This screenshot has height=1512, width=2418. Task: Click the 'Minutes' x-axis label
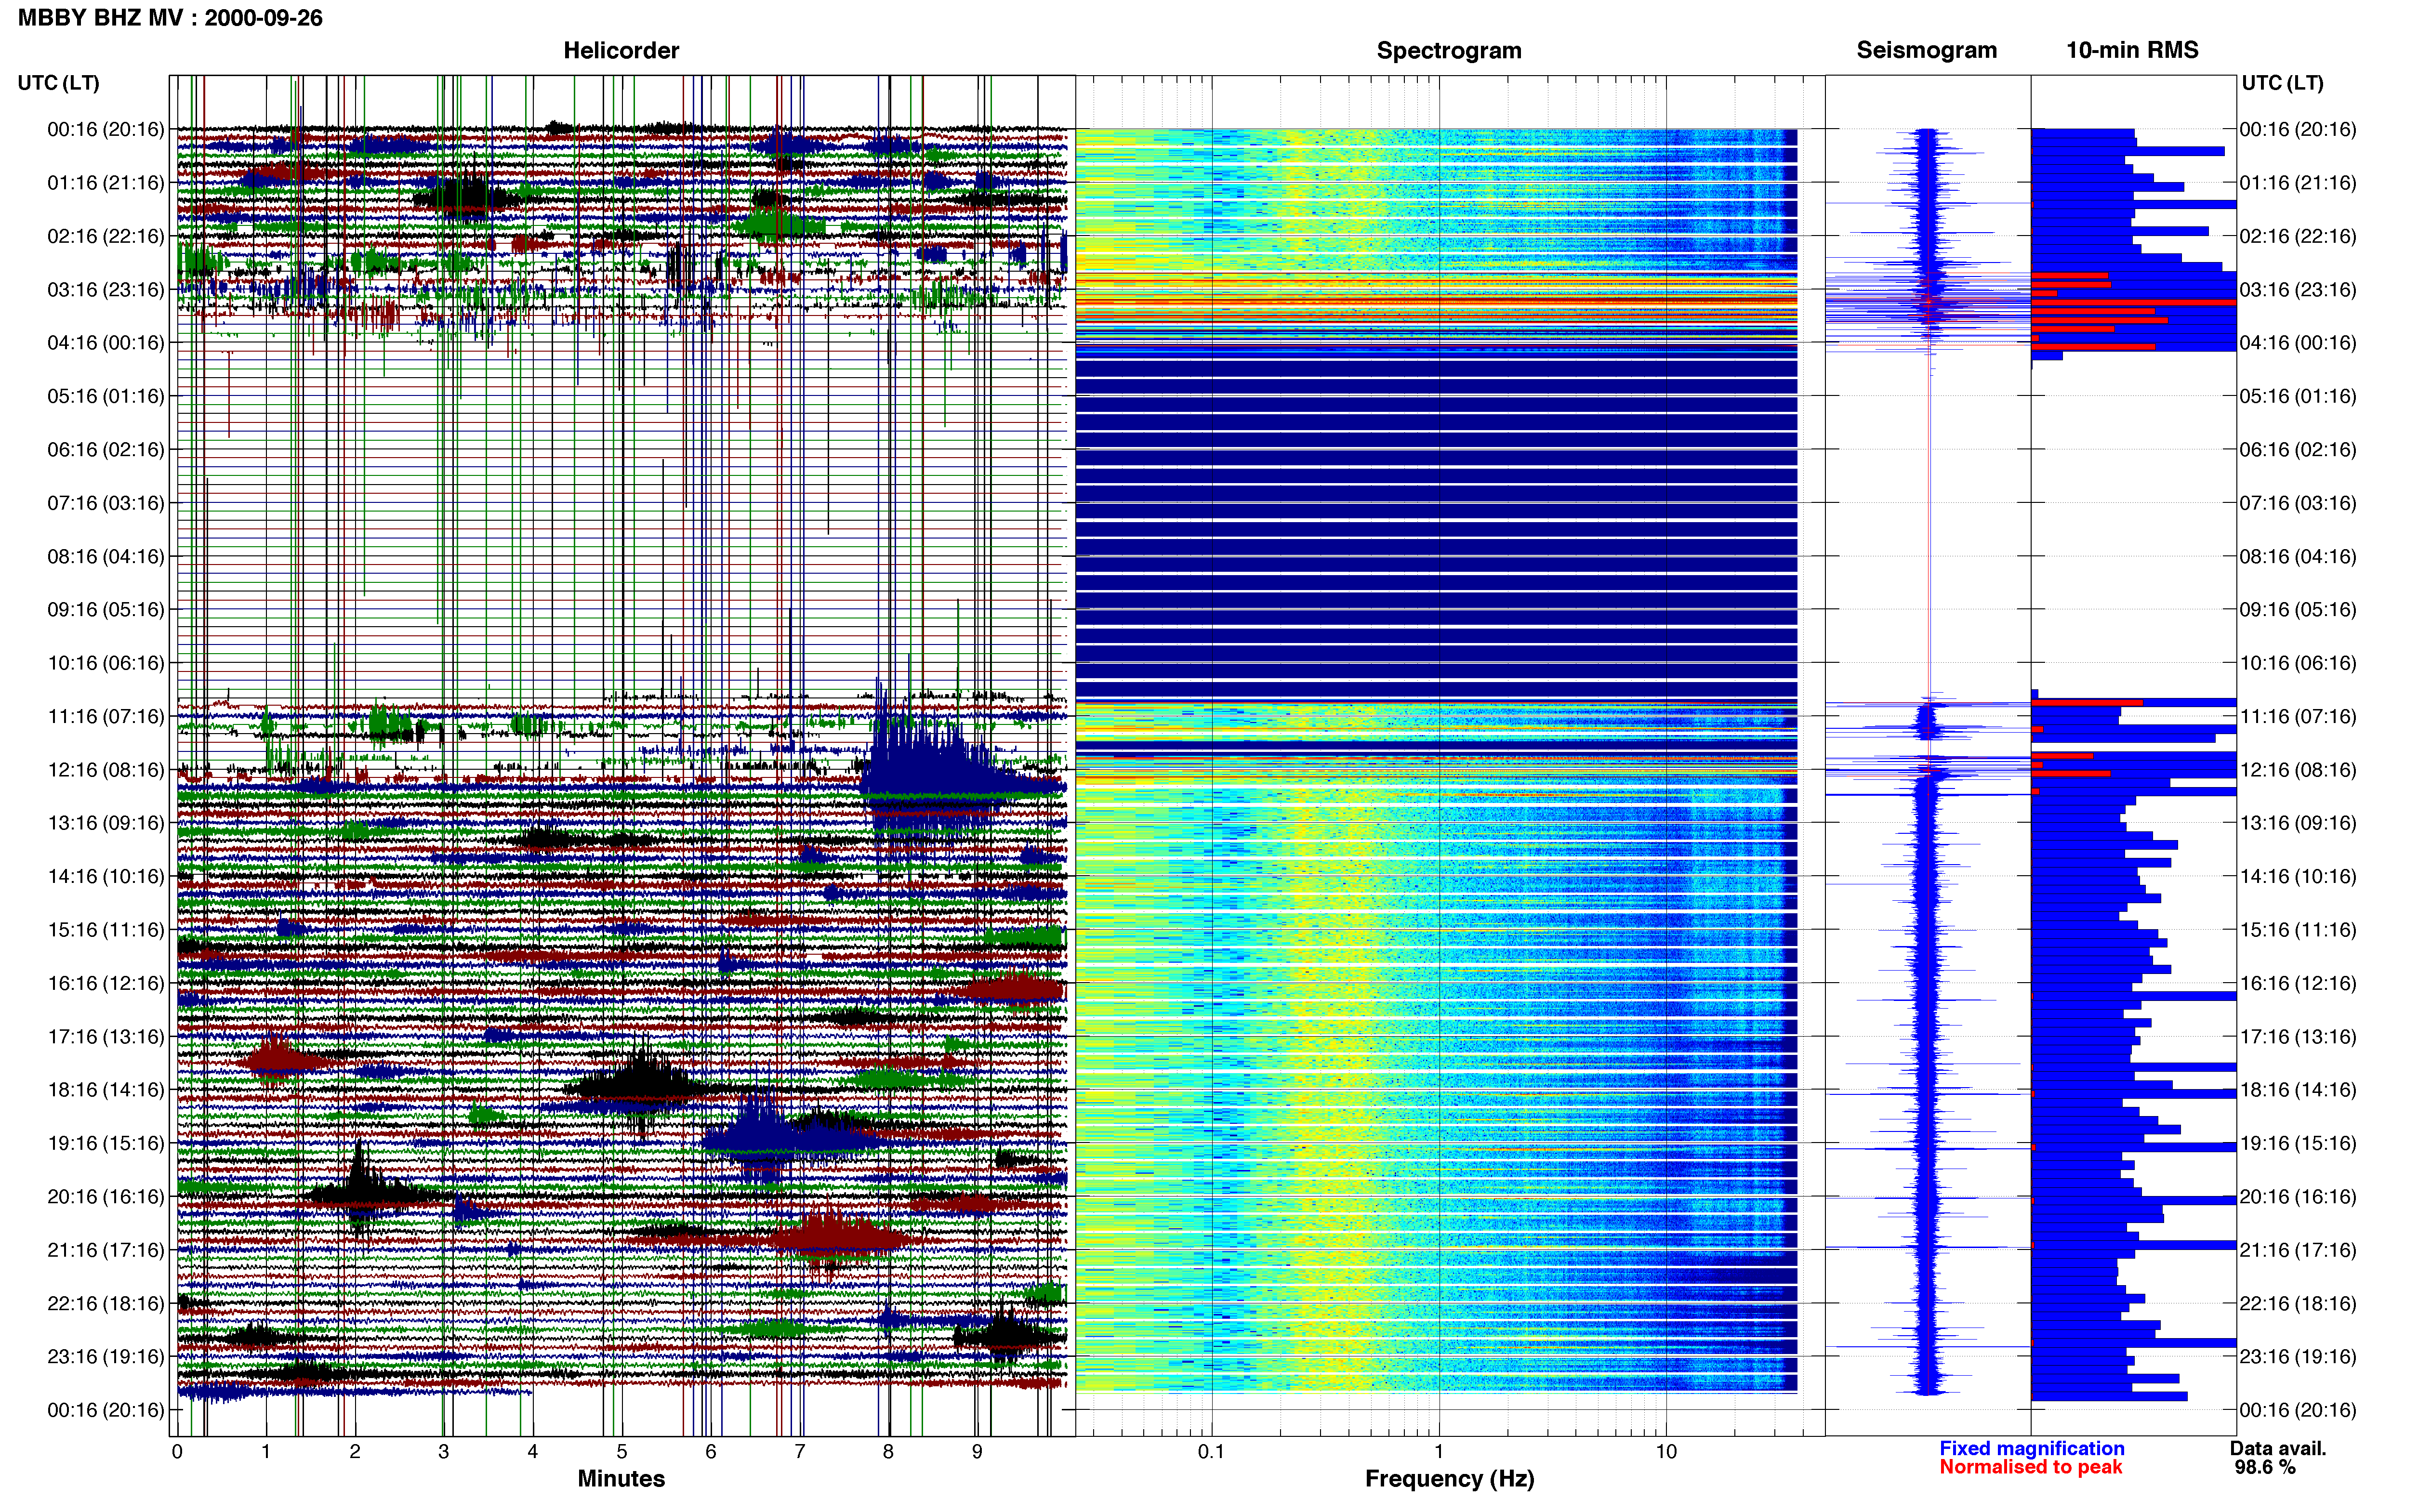coord(621,1479)
